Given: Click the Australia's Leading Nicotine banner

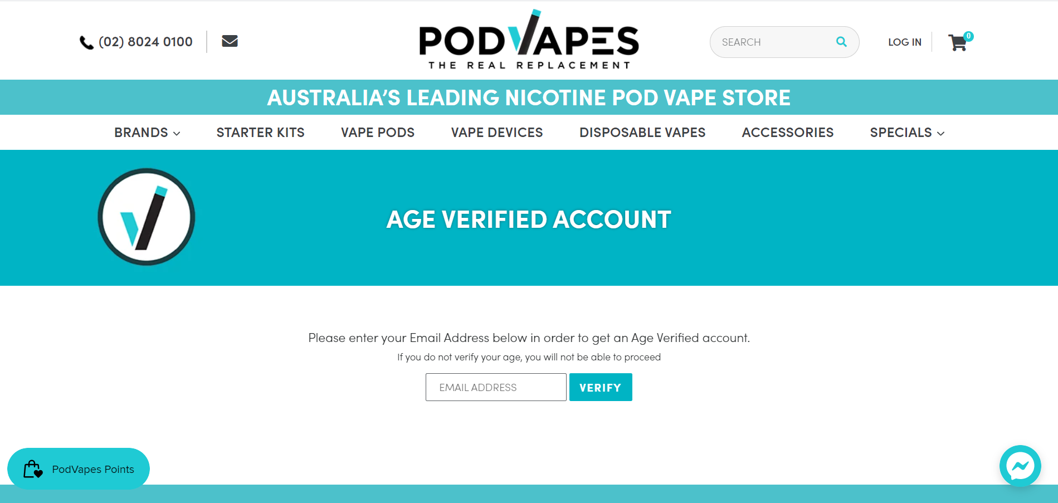Looking at the screenshot, I should pos(529,97).
